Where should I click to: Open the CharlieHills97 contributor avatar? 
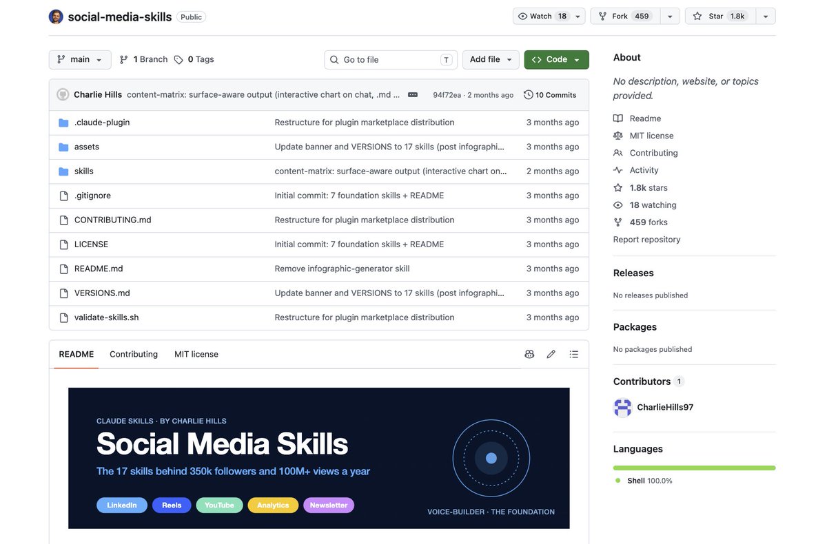click(622, 408)
